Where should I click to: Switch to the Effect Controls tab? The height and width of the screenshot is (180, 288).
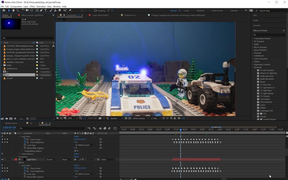pyautogui.click(x=32, y=15)
